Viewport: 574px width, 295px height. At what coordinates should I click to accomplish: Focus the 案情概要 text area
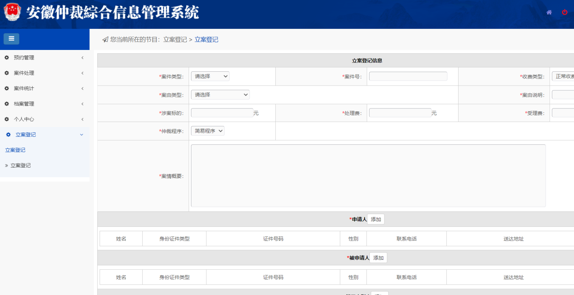click(368, 176)
